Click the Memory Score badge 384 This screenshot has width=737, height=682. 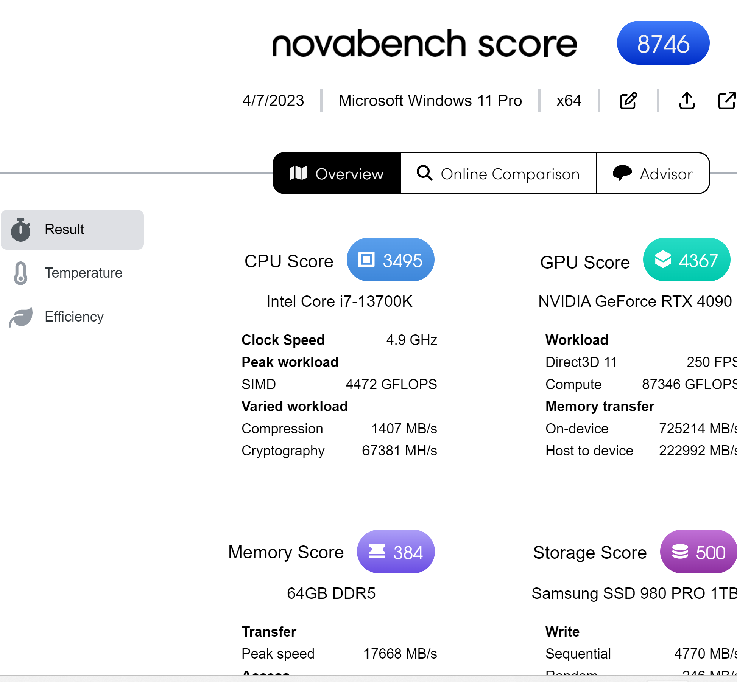tap(396, 552)
